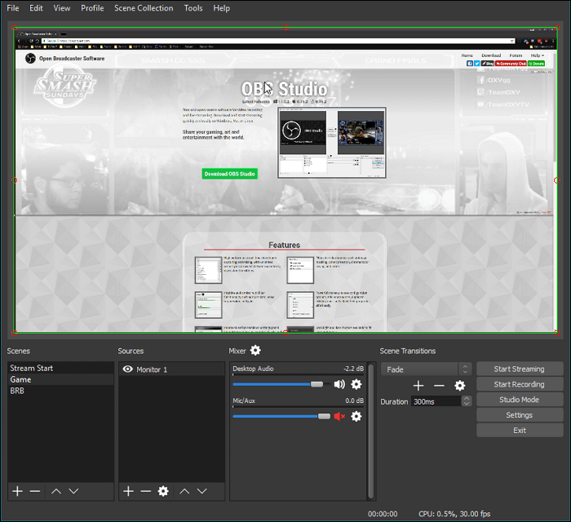Open Desktop Audio settings gear
Viewport: 571px width, 522px height.
click(x=356, y=384)
